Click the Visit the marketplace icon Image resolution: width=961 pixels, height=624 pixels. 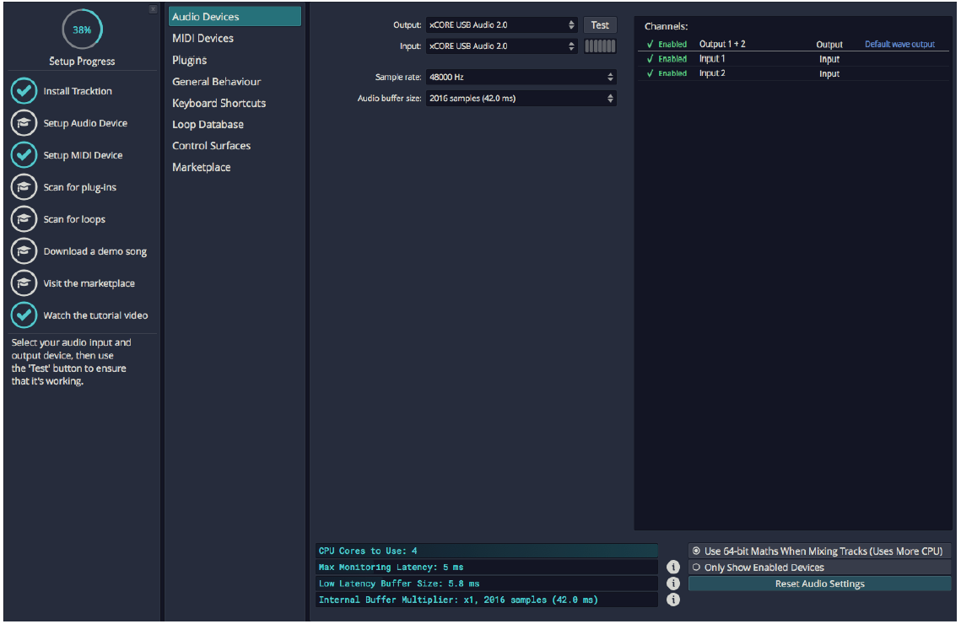click(24, 283)
